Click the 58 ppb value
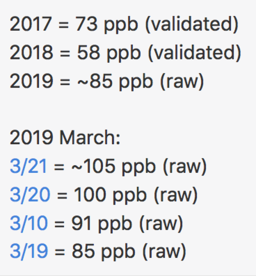 pos(109,53)
